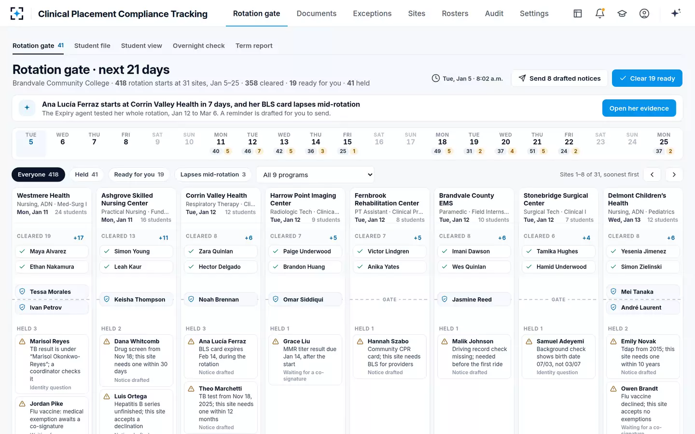695x434 pixels.
Task: Click the clock icon beside Tue, Jan 5
Action: (x=435, y=78)
